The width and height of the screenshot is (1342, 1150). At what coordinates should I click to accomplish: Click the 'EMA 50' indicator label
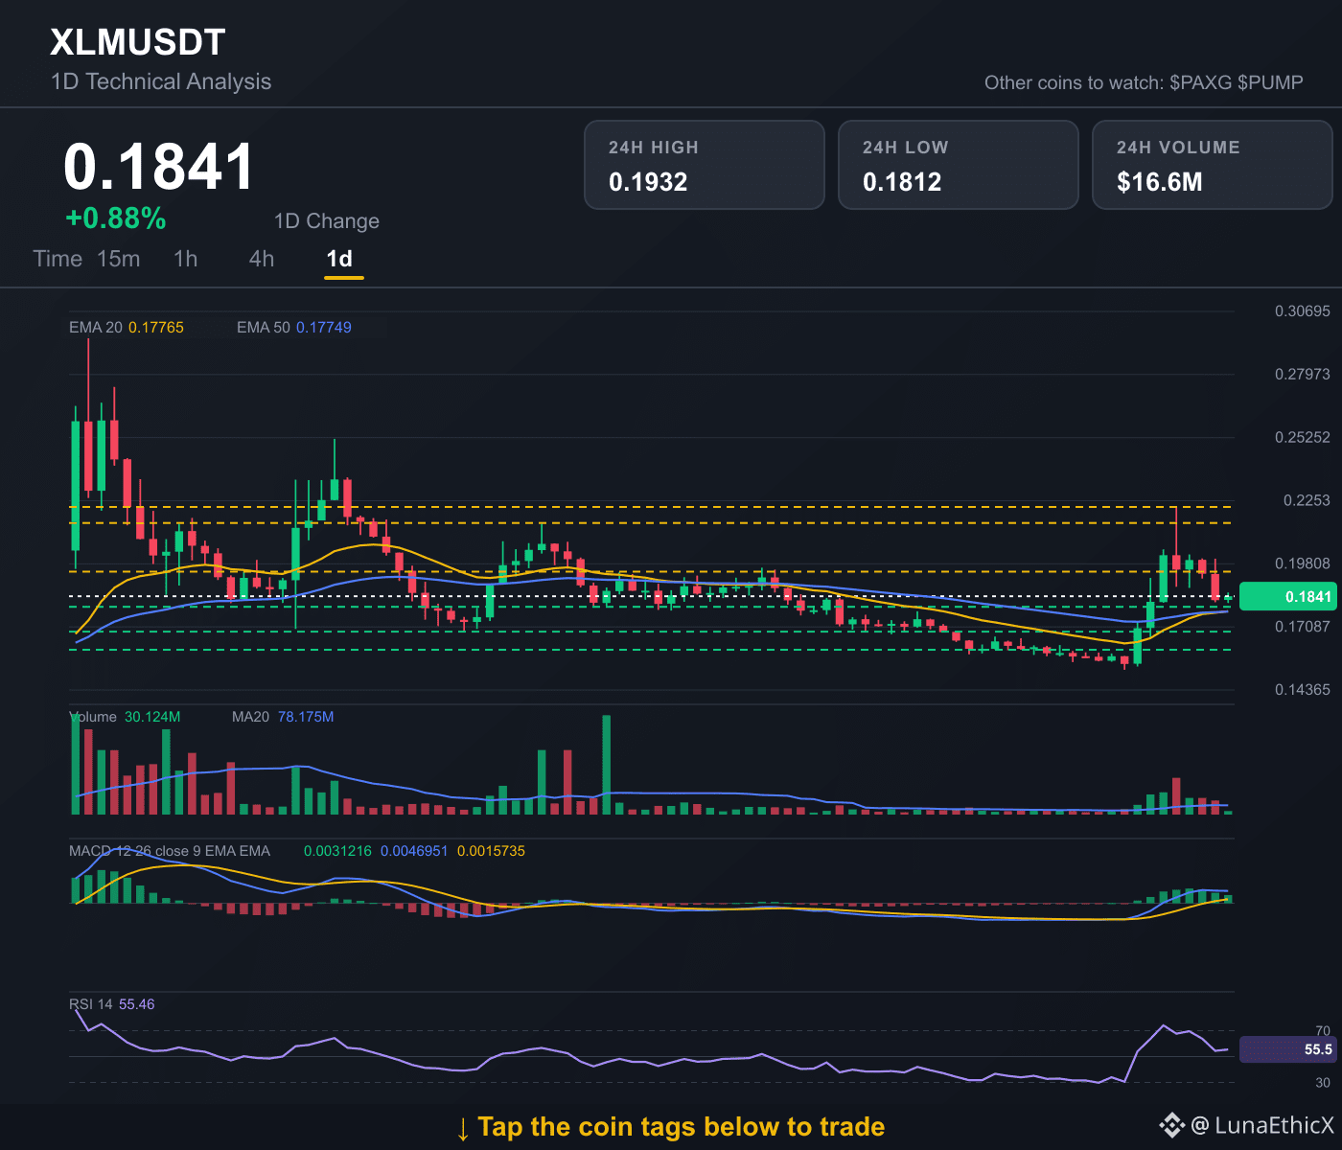coord(264,328)
